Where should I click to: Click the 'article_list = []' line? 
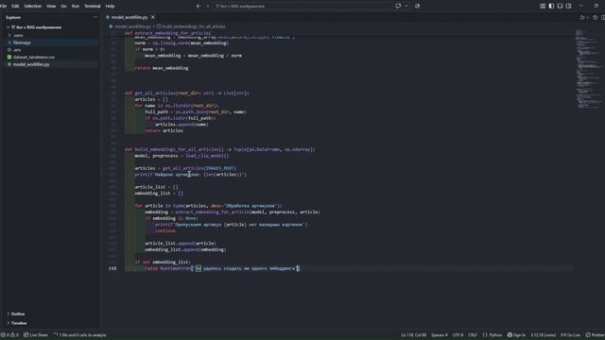(156, 187)
